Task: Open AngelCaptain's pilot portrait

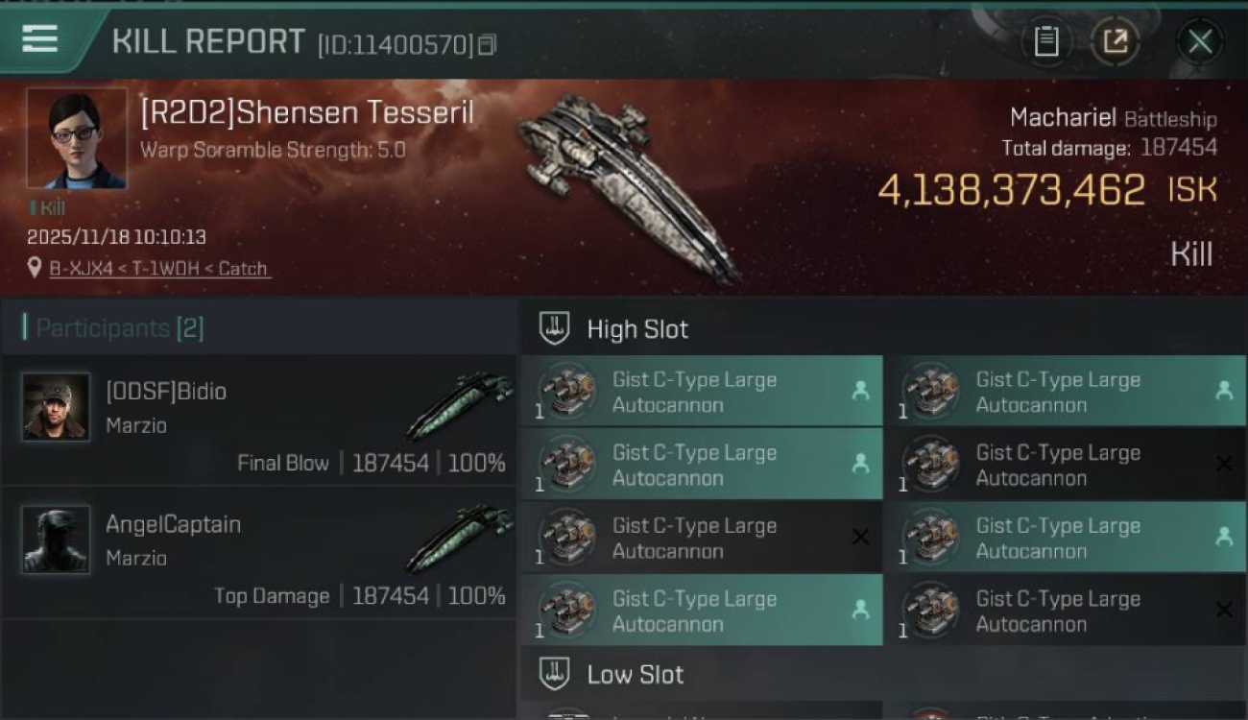Action: 56,540
